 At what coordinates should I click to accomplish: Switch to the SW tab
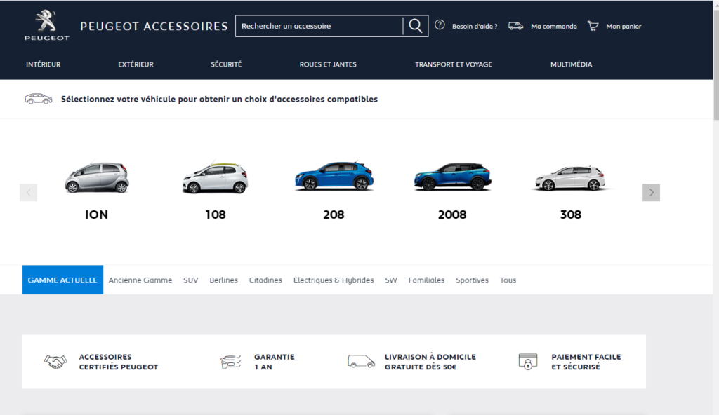click(391, 280)
